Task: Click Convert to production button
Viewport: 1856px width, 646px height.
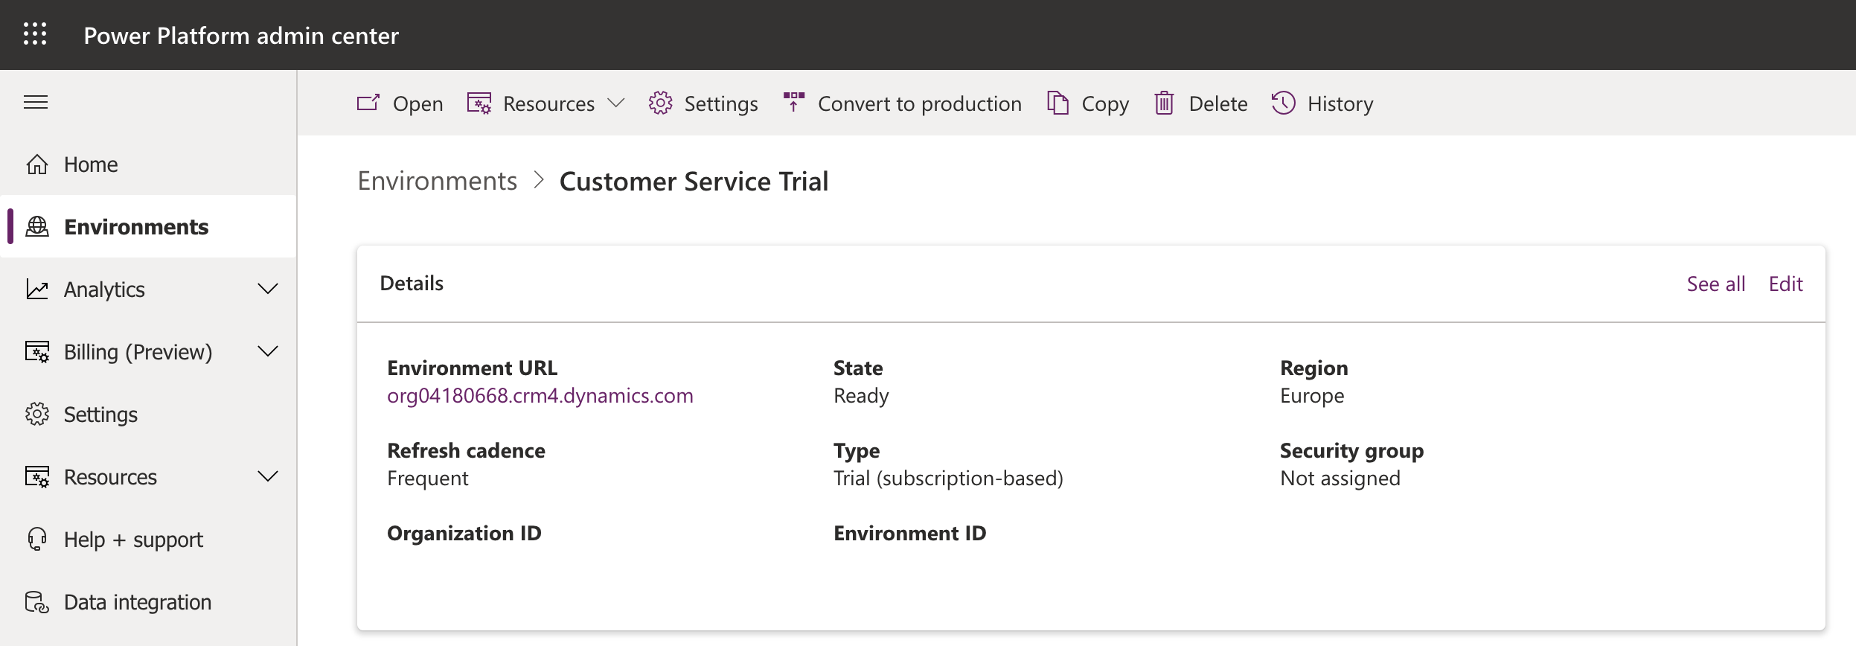Action: click(903, 103)
